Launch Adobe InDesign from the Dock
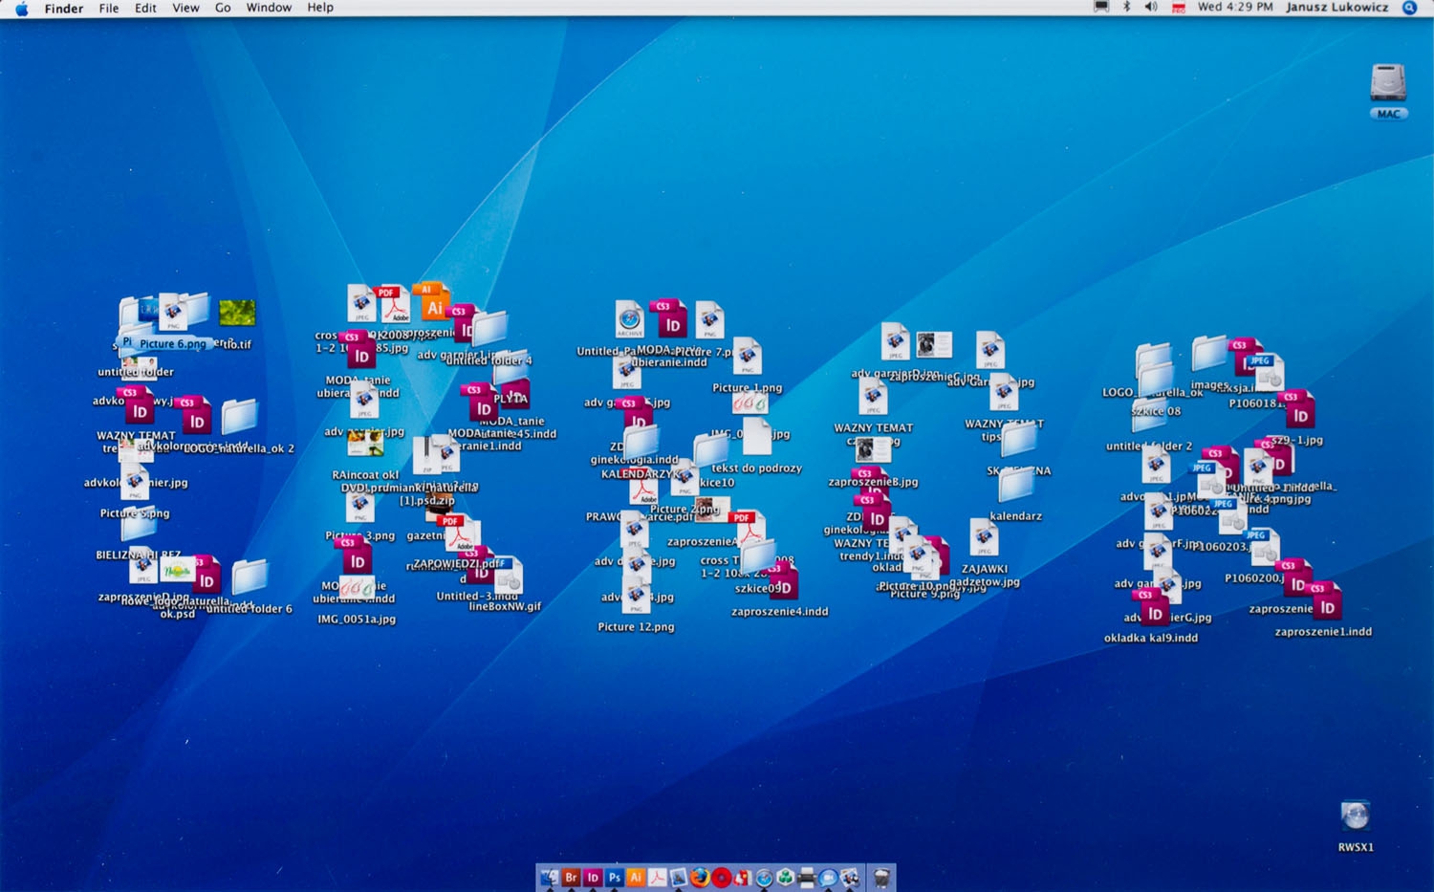This screenshot has height=892, width=1434. 593,877
